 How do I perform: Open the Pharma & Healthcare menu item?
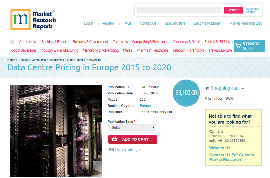pyautogui.click(x=152, y=50)
